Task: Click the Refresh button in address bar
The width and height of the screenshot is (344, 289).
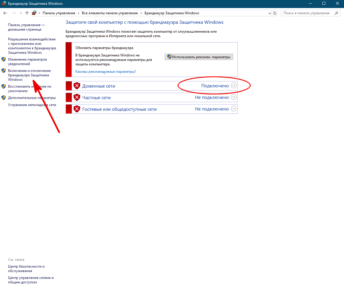Action: click(x=275, y=13)
